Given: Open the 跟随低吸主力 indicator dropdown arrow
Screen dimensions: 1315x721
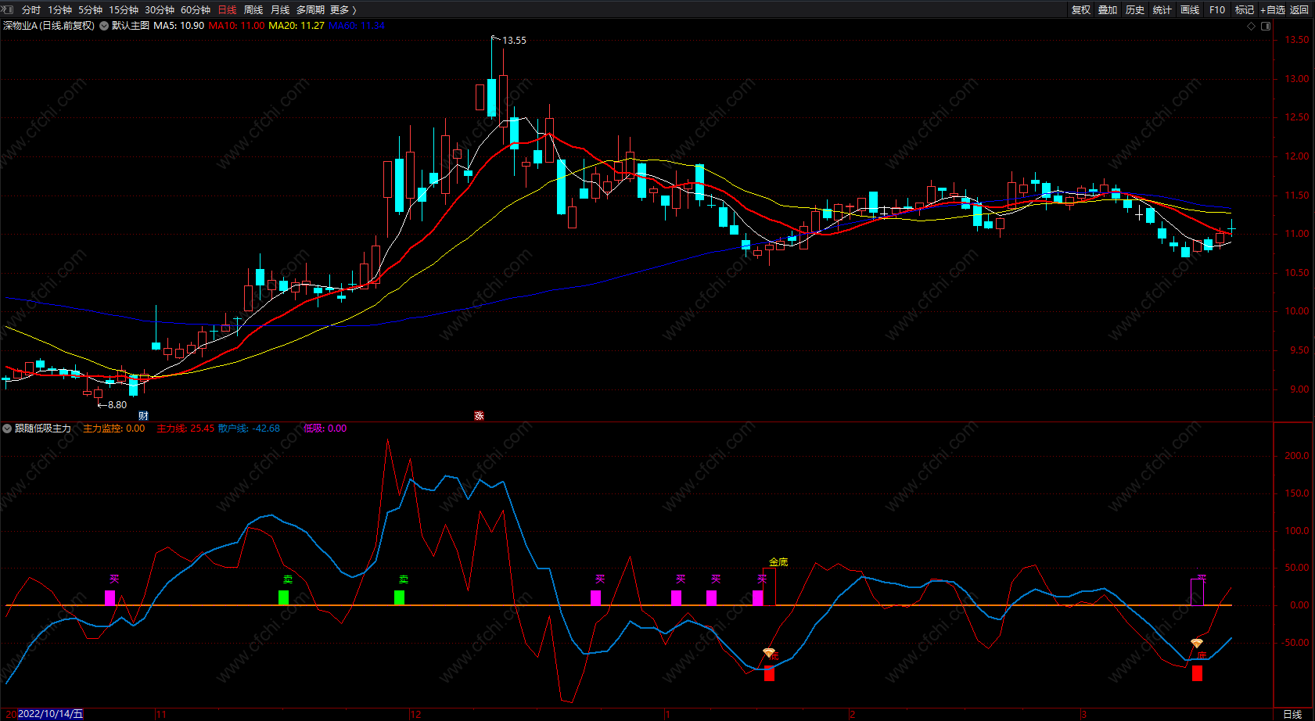Looking at the screenshot, I should click(x=7, y=429).
